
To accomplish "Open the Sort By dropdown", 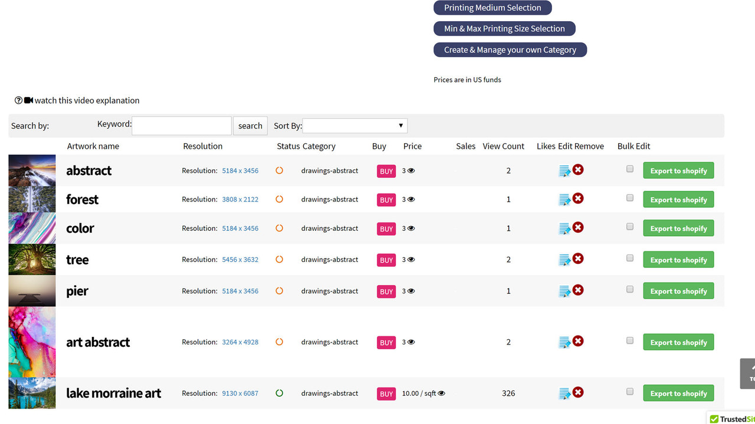I will click(x=354, y=125).
